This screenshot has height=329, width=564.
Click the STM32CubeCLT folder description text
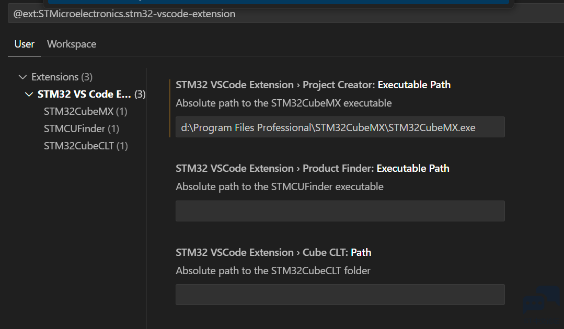point(273,271)
